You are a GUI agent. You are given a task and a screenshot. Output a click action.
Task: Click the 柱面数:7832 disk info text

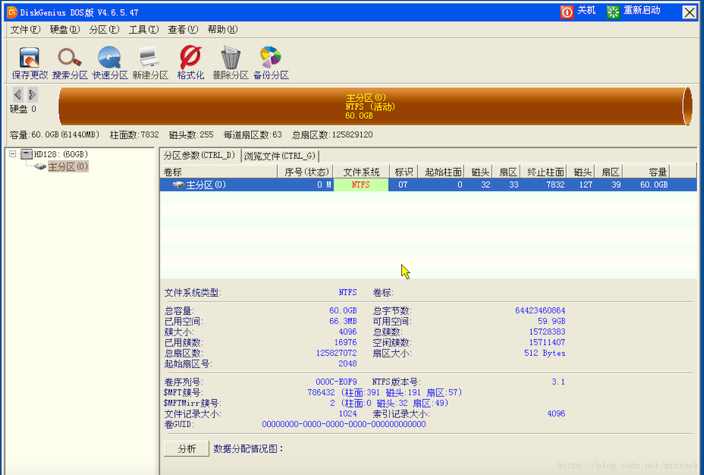click(x=134, y=135)
